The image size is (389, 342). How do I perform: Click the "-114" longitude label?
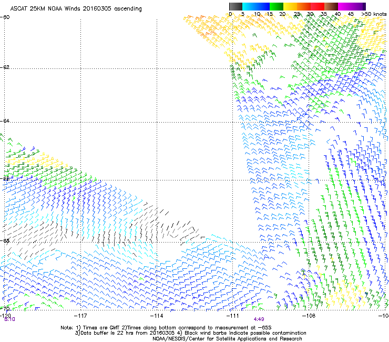click(157, 316)
